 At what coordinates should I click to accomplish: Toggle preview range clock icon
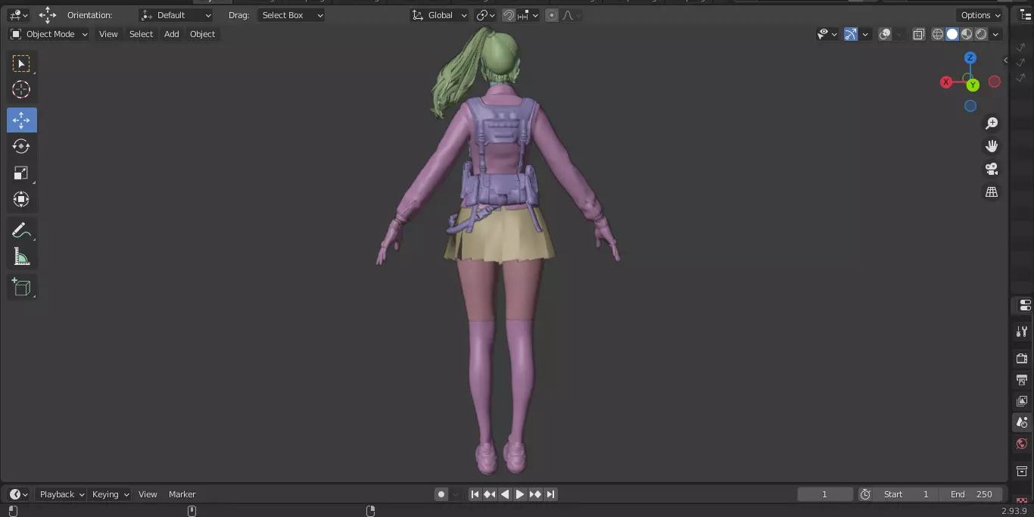pyautogui.click(x=865, y=494)
